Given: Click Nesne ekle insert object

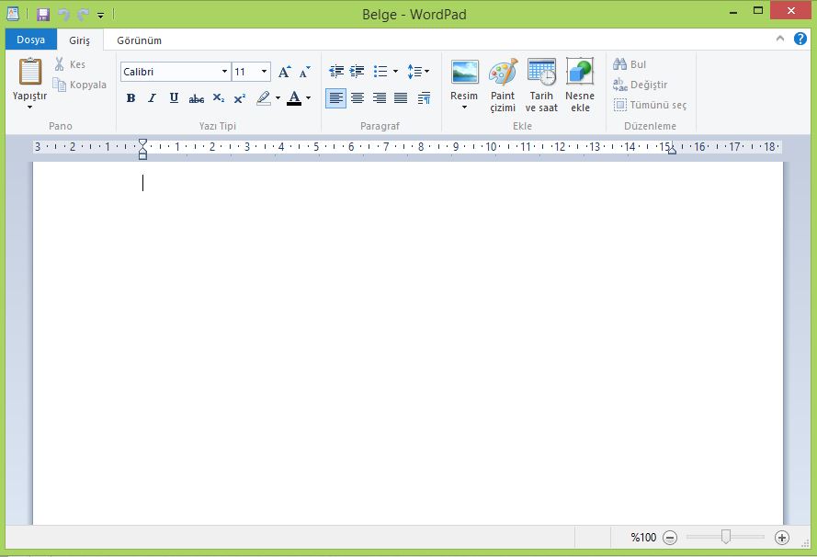Looking at the screenshot, I should (580, 85).
